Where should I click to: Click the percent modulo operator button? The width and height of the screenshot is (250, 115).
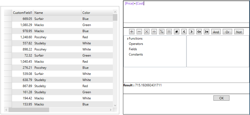click(162, 32)
